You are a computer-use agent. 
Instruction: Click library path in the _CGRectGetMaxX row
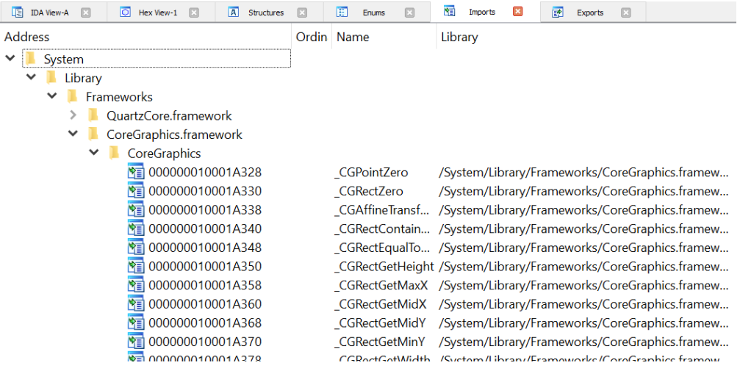click(583, 285)
